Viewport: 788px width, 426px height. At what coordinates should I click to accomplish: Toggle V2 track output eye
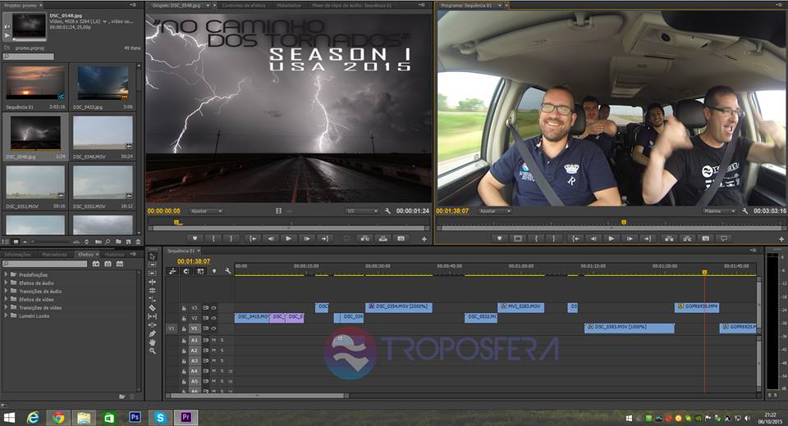click(213, 318)
